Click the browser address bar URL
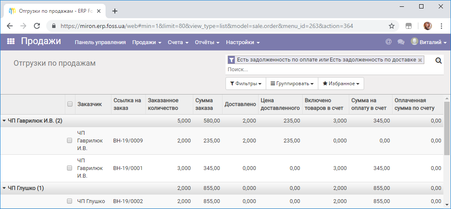451x209 pixels. (x=206, y=26)
